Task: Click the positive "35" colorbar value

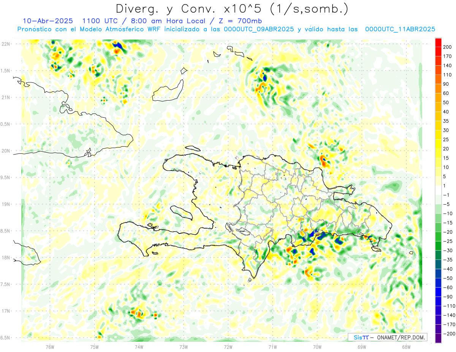Action: pyautogui.click(x=446, y=121)
